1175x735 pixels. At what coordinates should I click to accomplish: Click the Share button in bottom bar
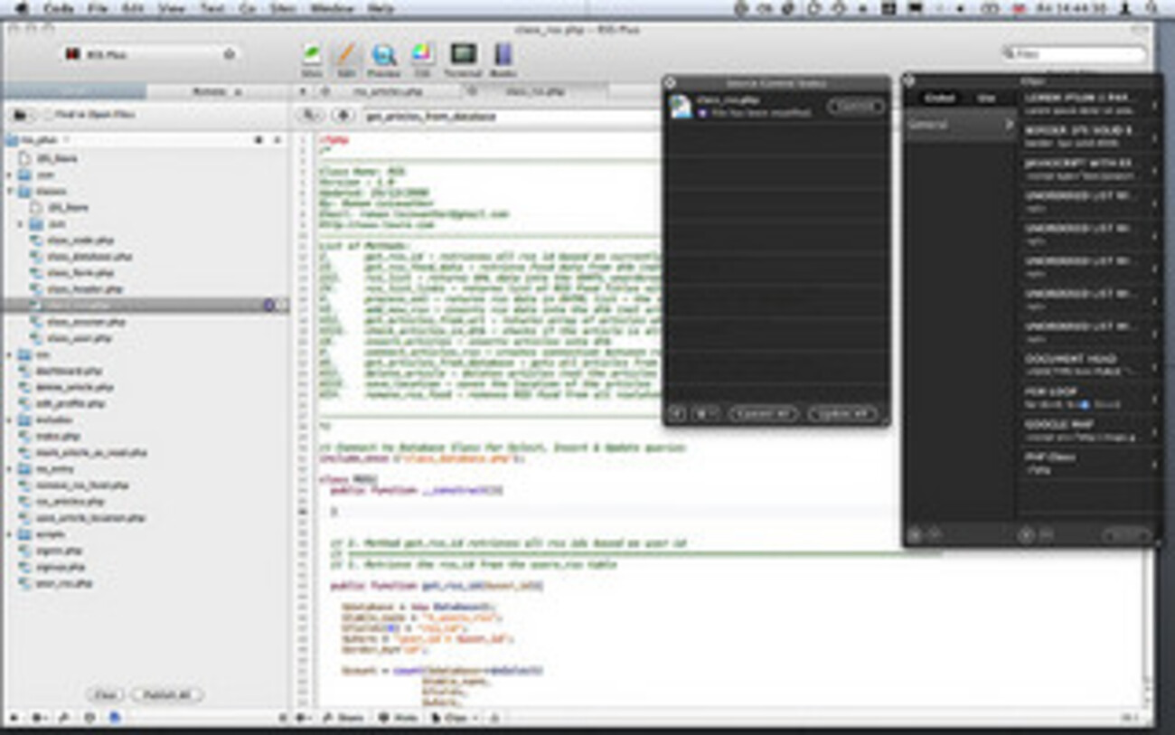343,718
